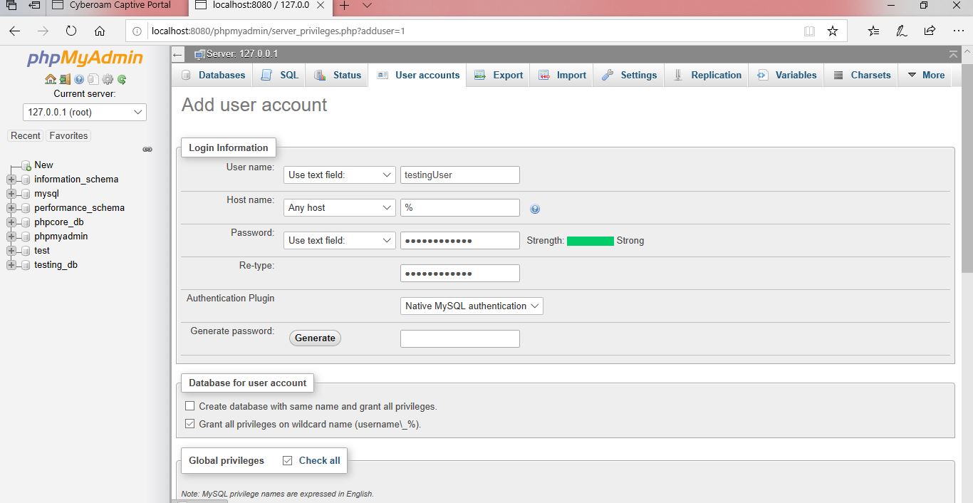Image resolution: width=973 pixels, height=503 pixels.
Task: Open User name type dropdown
Action: click(340, 175)
